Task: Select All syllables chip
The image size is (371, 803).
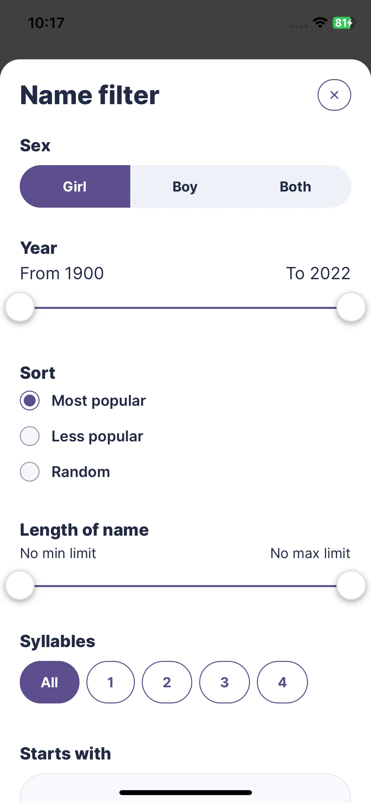Action: pos(49,682)
